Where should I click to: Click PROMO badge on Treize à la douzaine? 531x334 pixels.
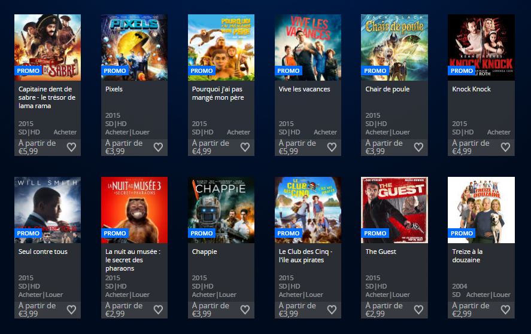point(462,233)
